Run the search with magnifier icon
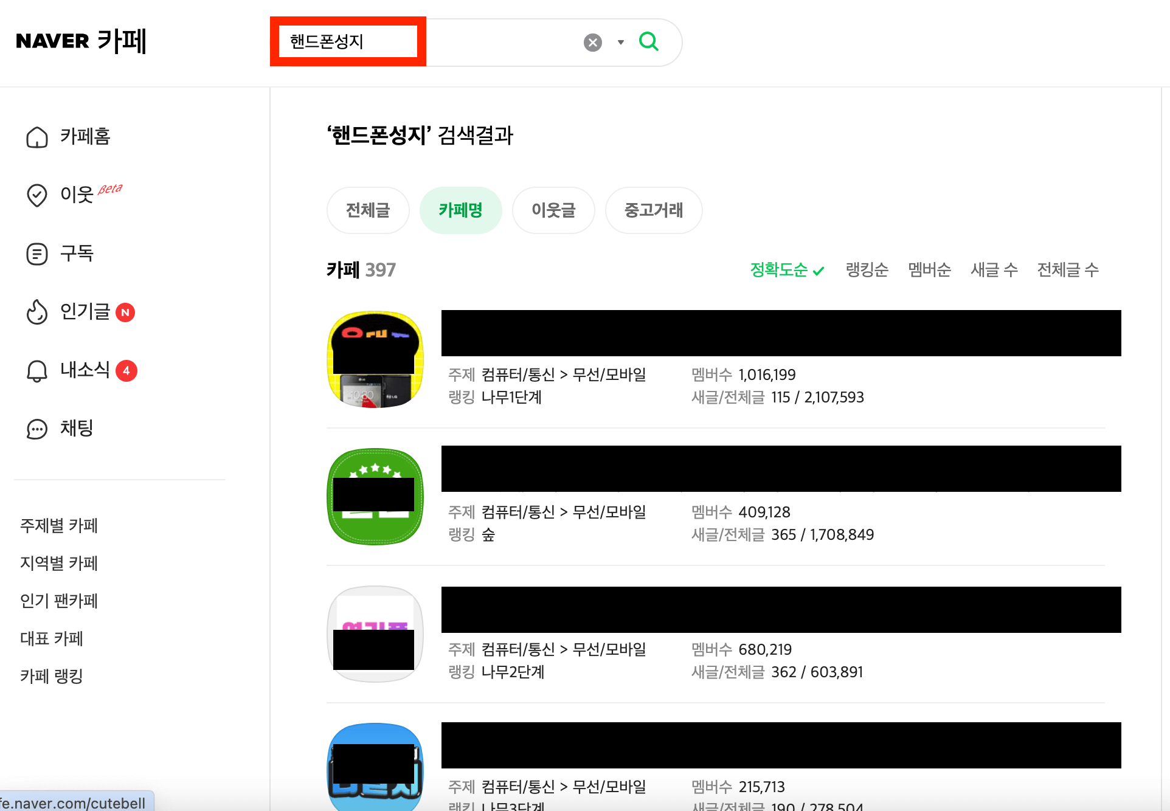Screen dimensions: 1170x811 coord(648,42)
